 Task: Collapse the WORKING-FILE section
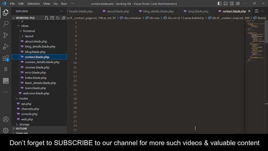(25, 18)
